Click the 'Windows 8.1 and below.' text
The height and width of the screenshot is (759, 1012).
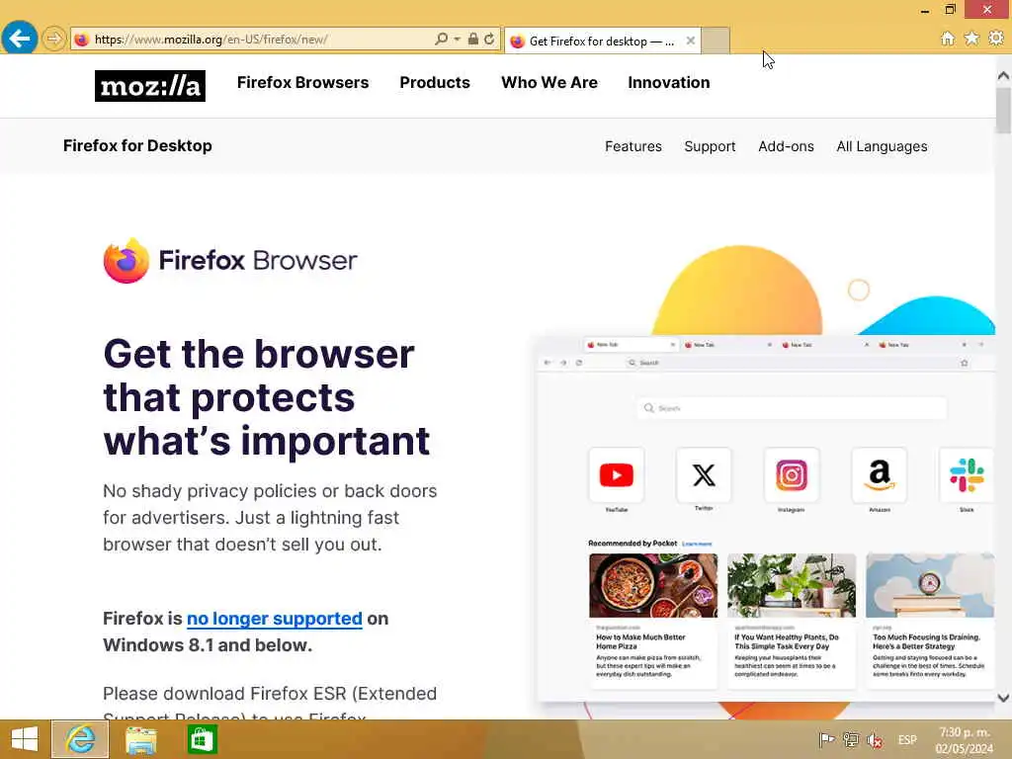click(208, 644)
